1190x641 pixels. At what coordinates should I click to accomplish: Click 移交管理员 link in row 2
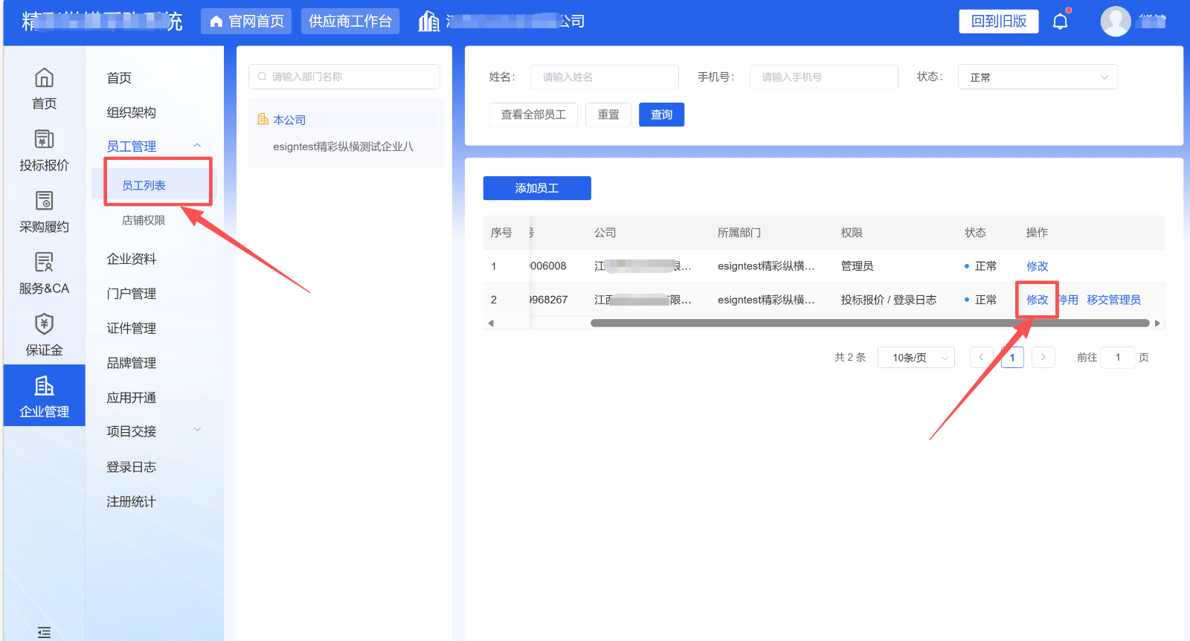[x=1113, y=300]
